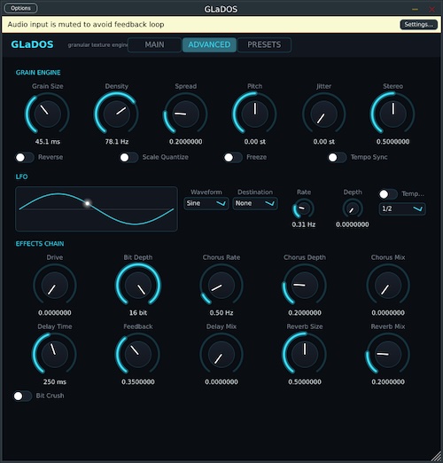Click the LFO Rate knob

(303, 208)
